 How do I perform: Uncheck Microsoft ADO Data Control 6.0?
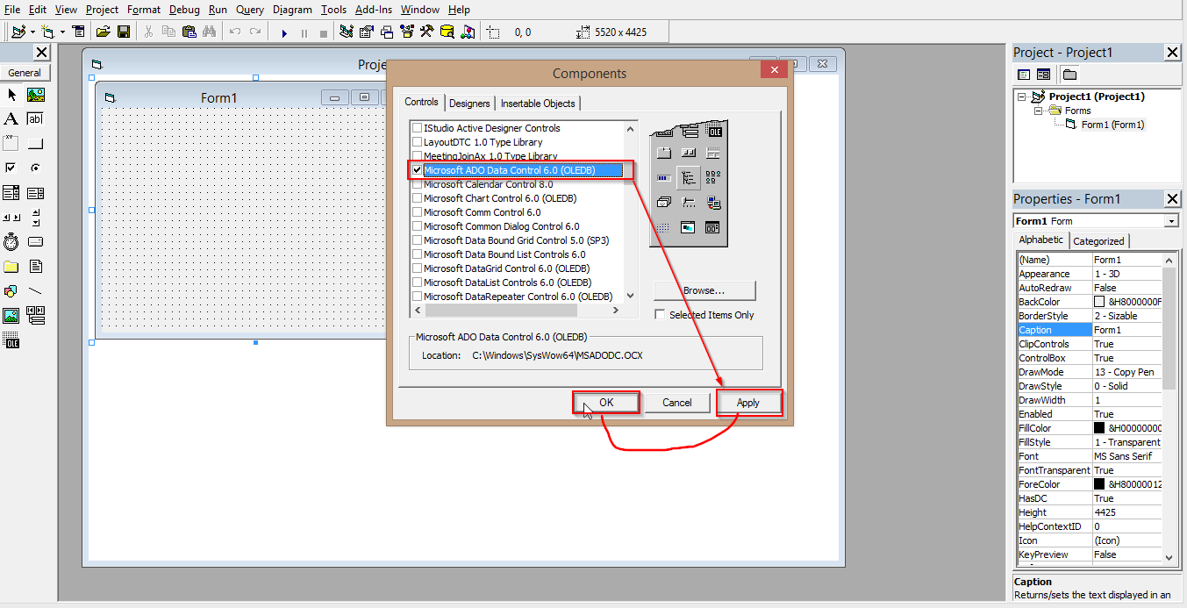tap(418, 170)
